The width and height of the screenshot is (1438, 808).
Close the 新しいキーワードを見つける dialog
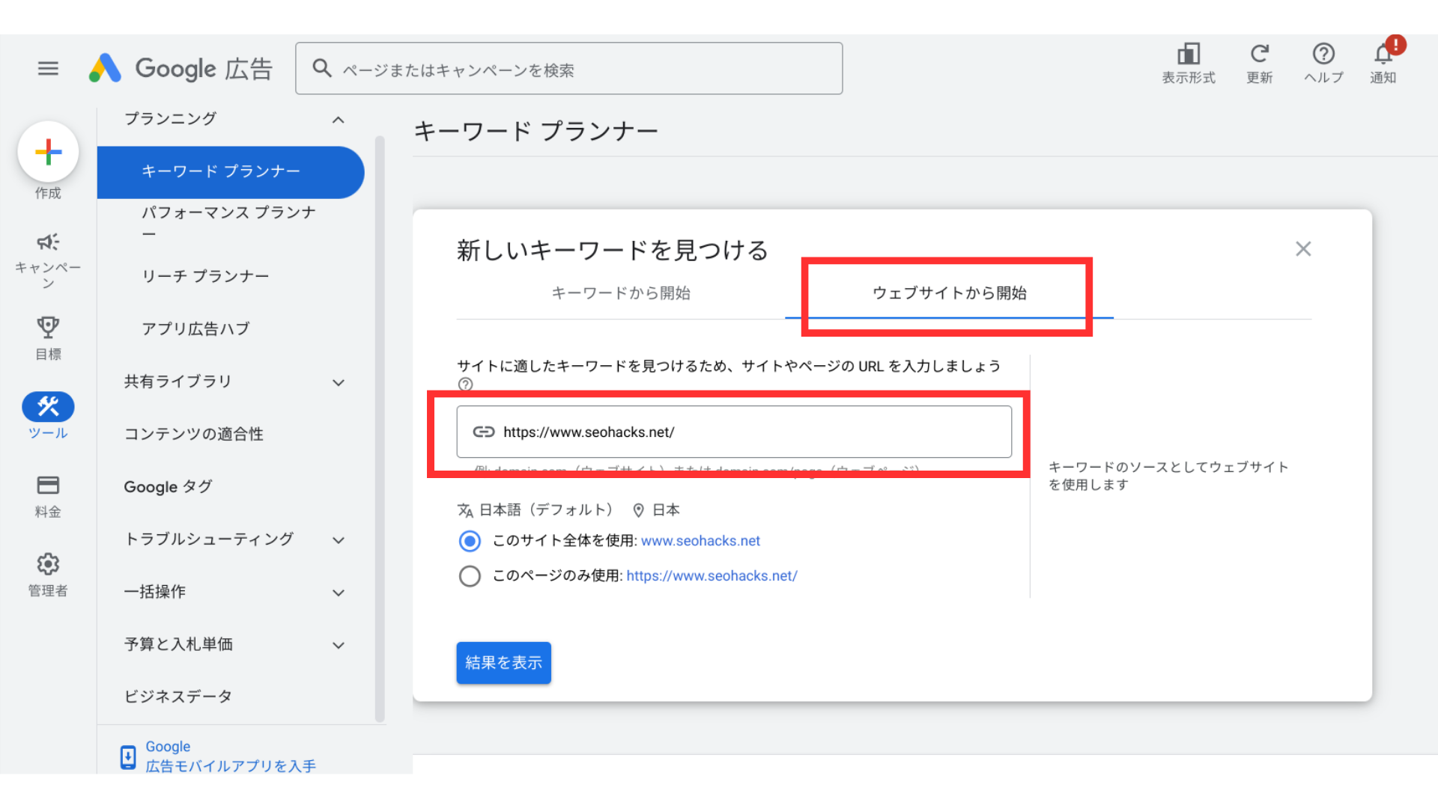[x=1303, y=249]
